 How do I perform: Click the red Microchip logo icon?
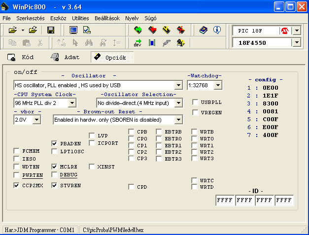[285, 31]
